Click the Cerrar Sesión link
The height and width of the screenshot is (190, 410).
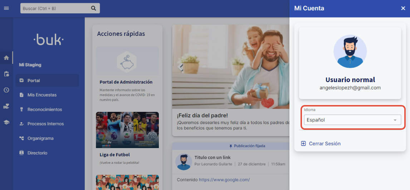tap(324, 143)
